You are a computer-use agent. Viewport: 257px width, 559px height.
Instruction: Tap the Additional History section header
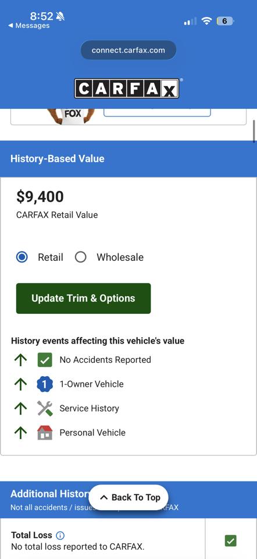click(x=128, y=500)
